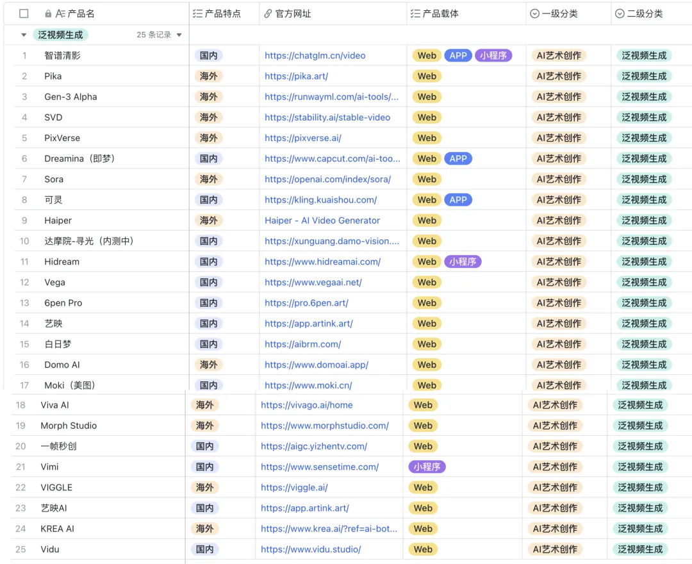Select the Gen-3 Alpha product name cell

click(70, 97)
